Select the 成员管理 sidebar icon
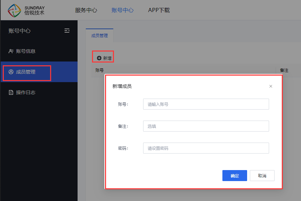This screenshot has width=301, height=201. pos(11,72)
